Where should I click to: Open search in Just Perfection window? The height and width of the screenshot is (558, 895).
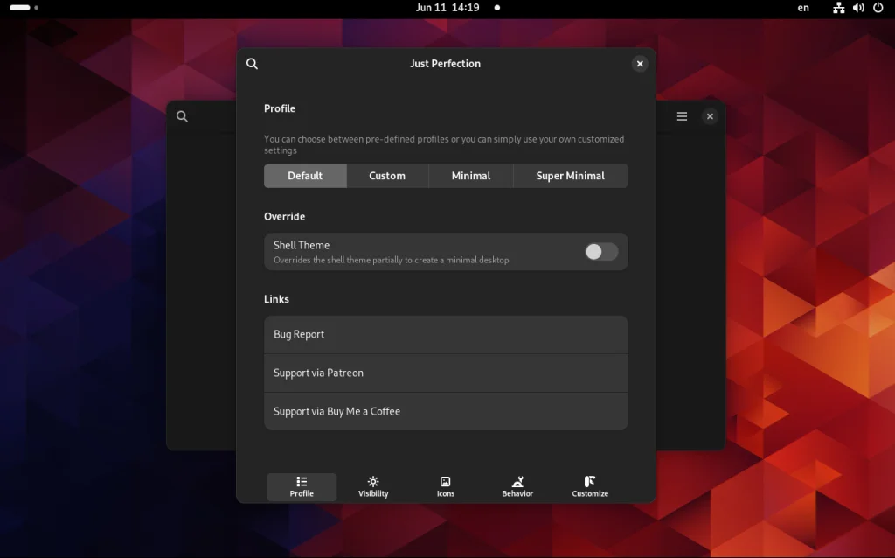coord(252,63)
